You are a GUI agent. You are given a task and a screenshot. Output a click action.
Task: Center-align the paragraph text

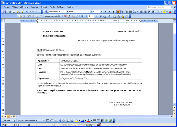pos(123,12)
